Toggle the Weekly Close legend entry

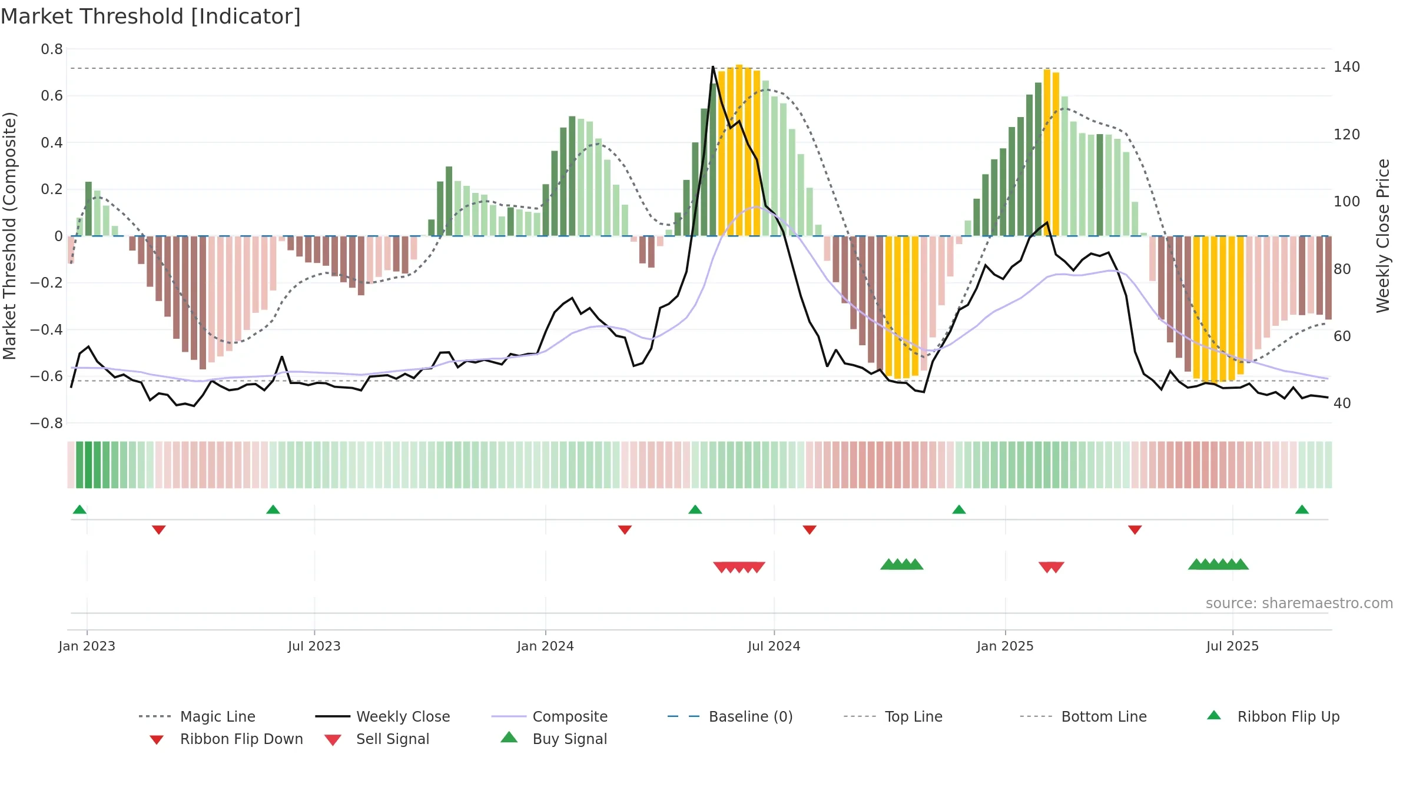click(383, 716)
